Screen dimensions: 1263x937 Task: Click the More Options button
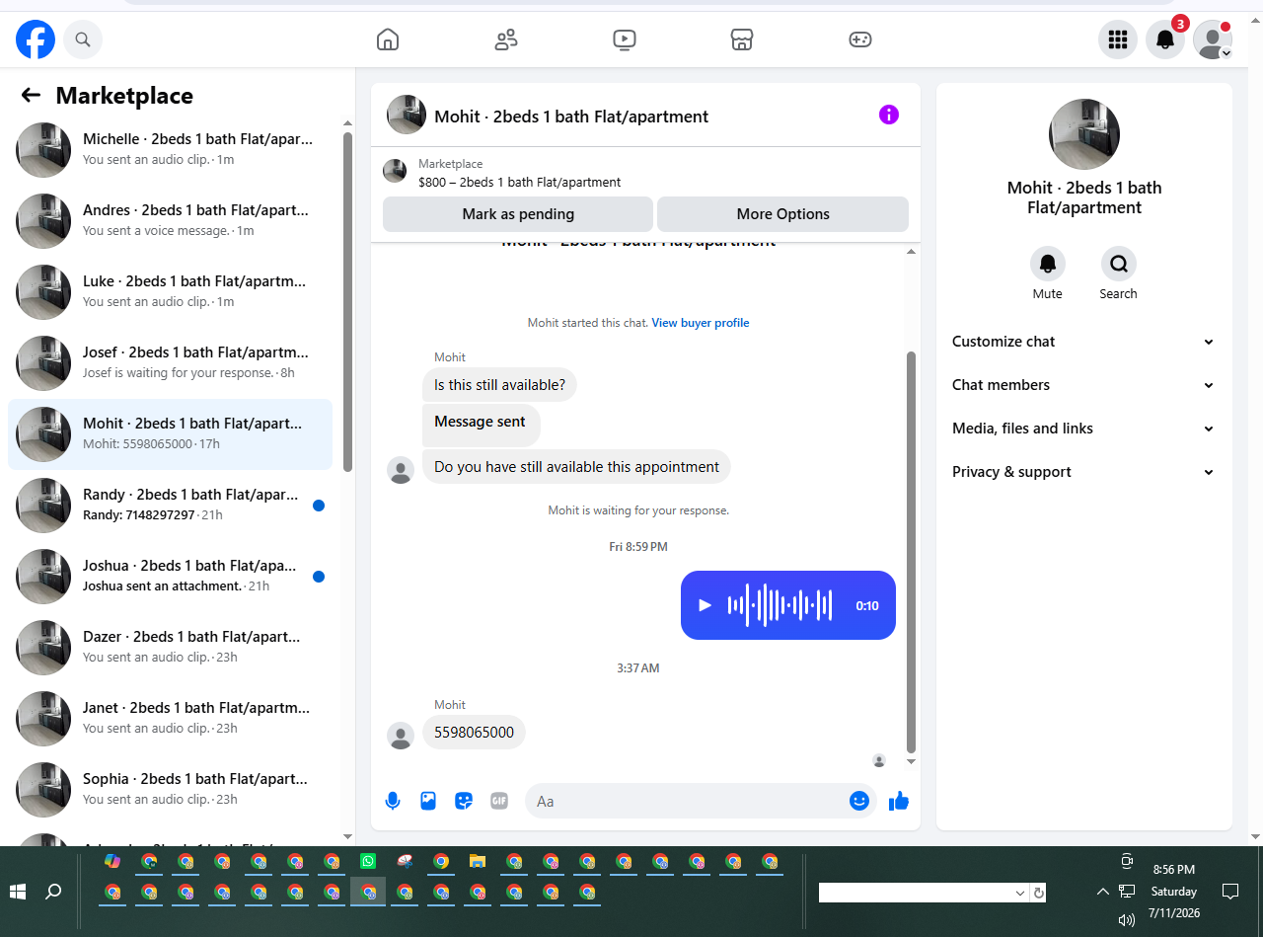tap(782, 214)
